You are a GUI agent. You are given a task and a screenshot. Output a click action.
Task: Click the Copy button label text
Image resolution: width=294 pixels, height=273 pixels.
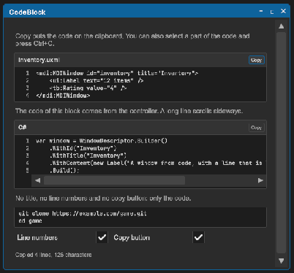[x=132, y=237]
